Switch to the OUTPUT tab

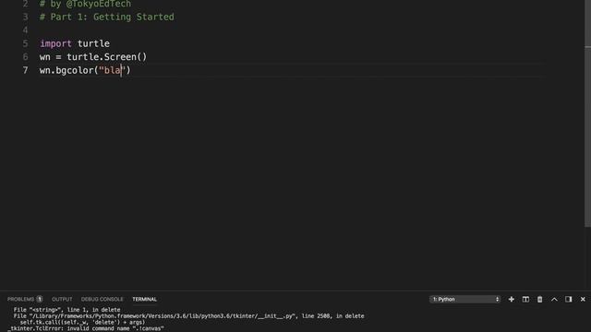coord(62,299)
